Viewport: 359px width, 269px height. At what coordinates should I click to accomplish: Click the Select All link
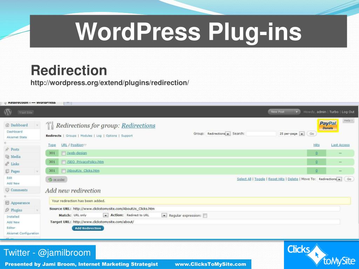pos(244,179)
